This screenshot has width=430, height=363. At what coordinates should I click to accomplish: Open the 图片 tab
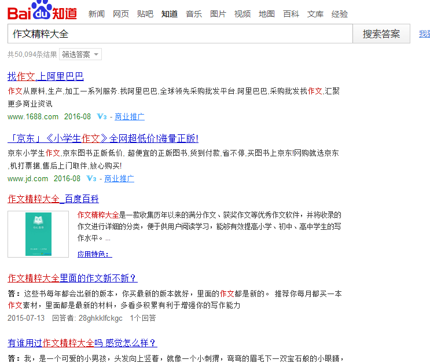coord(218,14)
